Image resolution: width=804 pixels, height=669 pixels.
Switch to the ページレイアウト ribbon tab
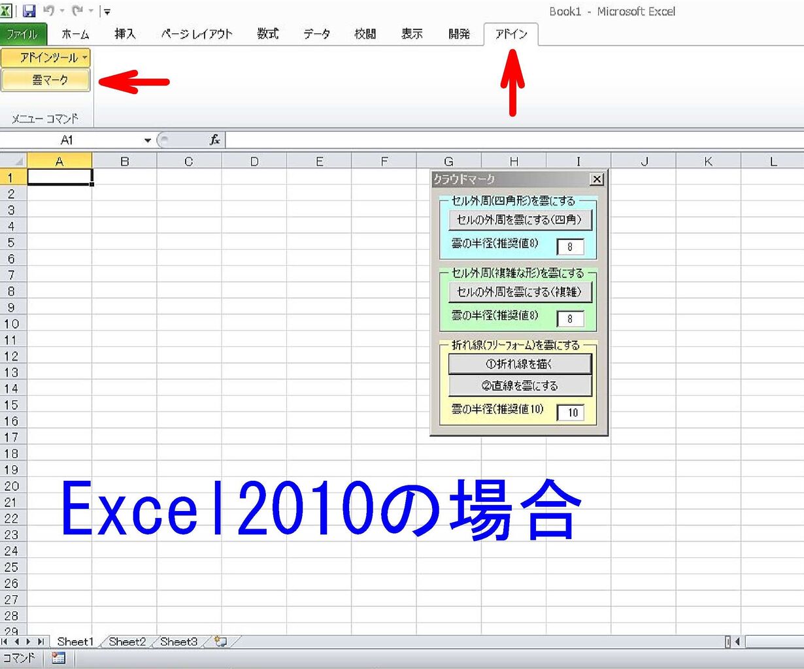[x=197, y=34]
